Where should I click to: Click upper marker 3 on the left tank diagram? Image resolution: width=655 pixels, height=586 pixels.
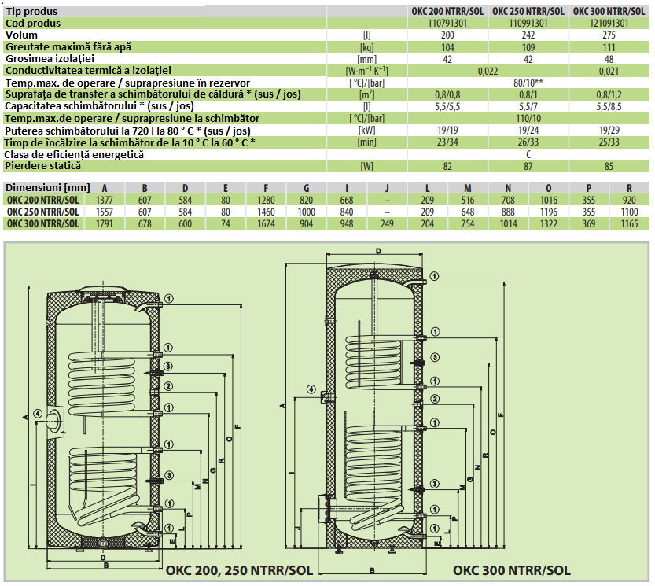pos(168,367)
